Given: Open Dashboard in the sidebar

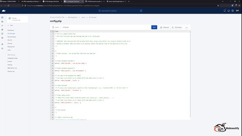Looking at the screenshot, I should coord(11,30).
